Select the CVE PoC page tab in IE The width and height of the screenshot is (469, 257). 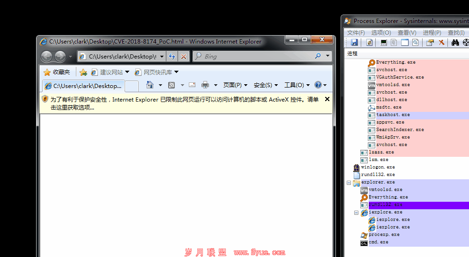[83, 86]
